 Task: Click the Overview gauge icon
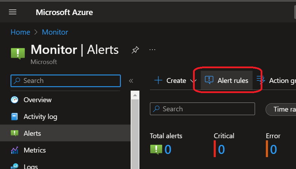pos(14,100)
